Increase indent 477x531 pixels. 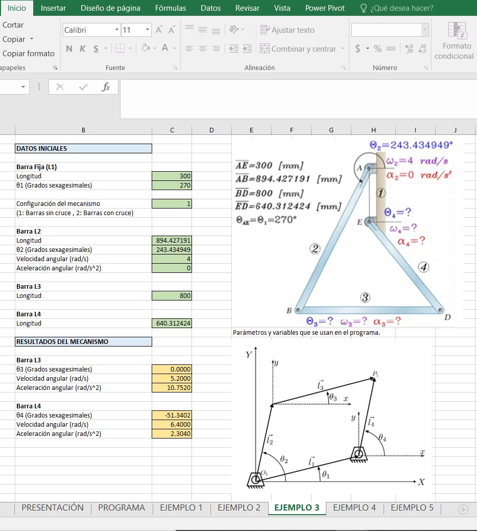point(247,49)
